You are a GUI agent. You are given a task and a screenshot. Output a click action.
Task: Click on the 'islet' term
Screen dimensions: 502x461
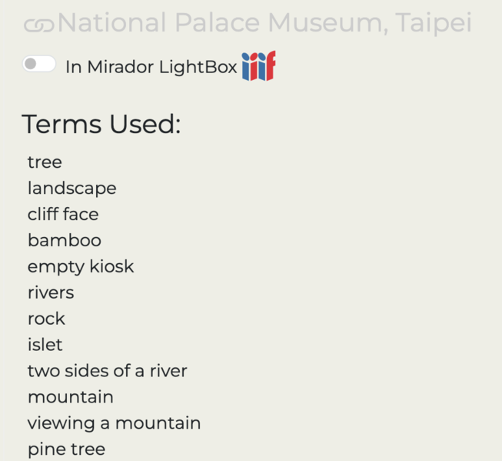tap(45, 345)
